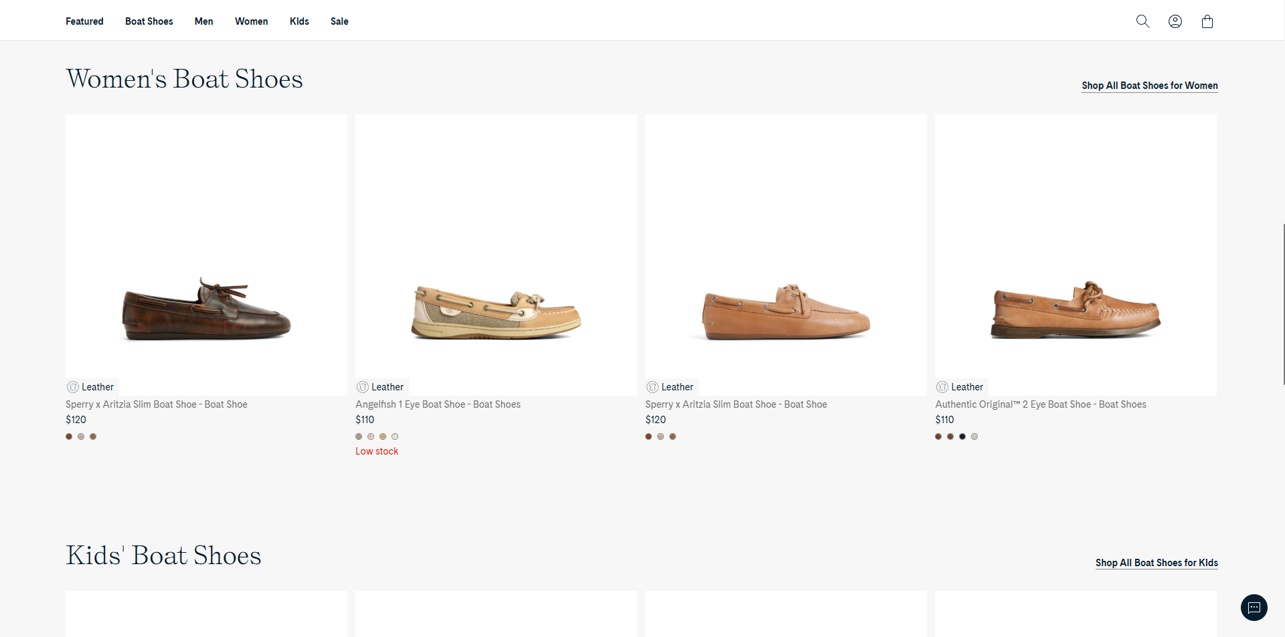Click the account profile icon
The width and height of the screenshot is (1285, 637).
(1175, 21)
